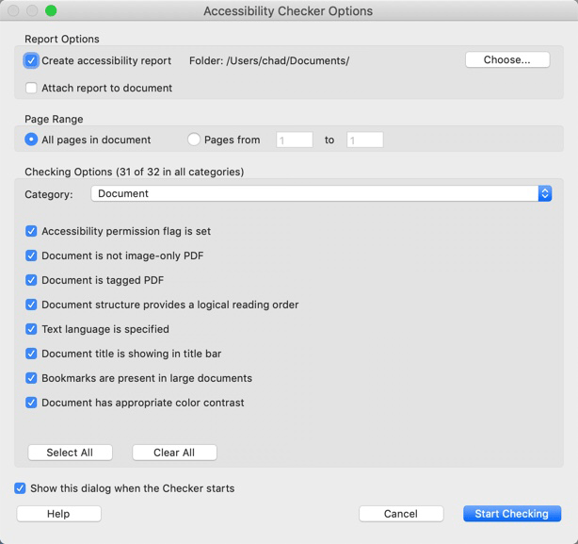Image resolution: width=578 pixels, height=544 pixels.
Task: Toggle Text language is specified
Action: click(x=31, y=329)
